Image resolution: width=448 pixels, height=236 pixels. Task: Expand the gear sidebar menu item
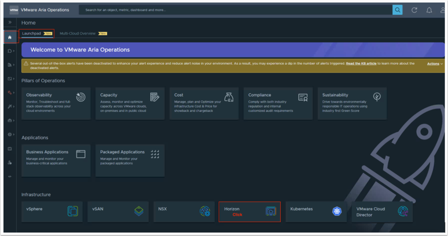point(10,134)
